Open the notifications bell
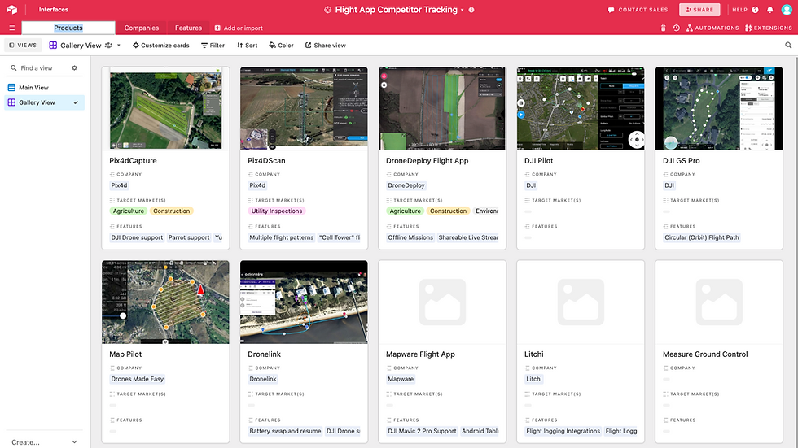 tap(770, 10)
